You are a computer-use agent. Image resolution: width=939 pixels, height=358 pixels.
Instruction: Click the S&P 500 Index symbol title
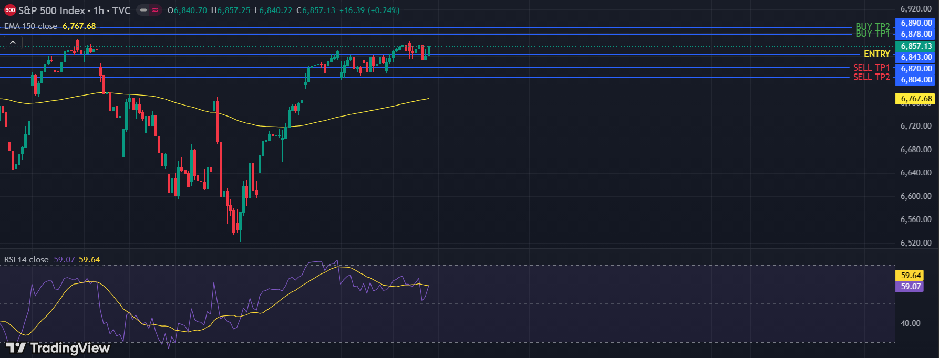(51, 10)
